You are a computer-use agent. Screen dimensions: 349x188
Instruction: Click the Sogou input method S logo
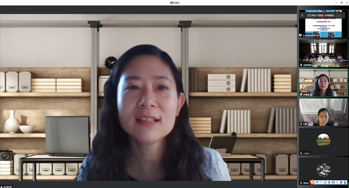[312, 182]
